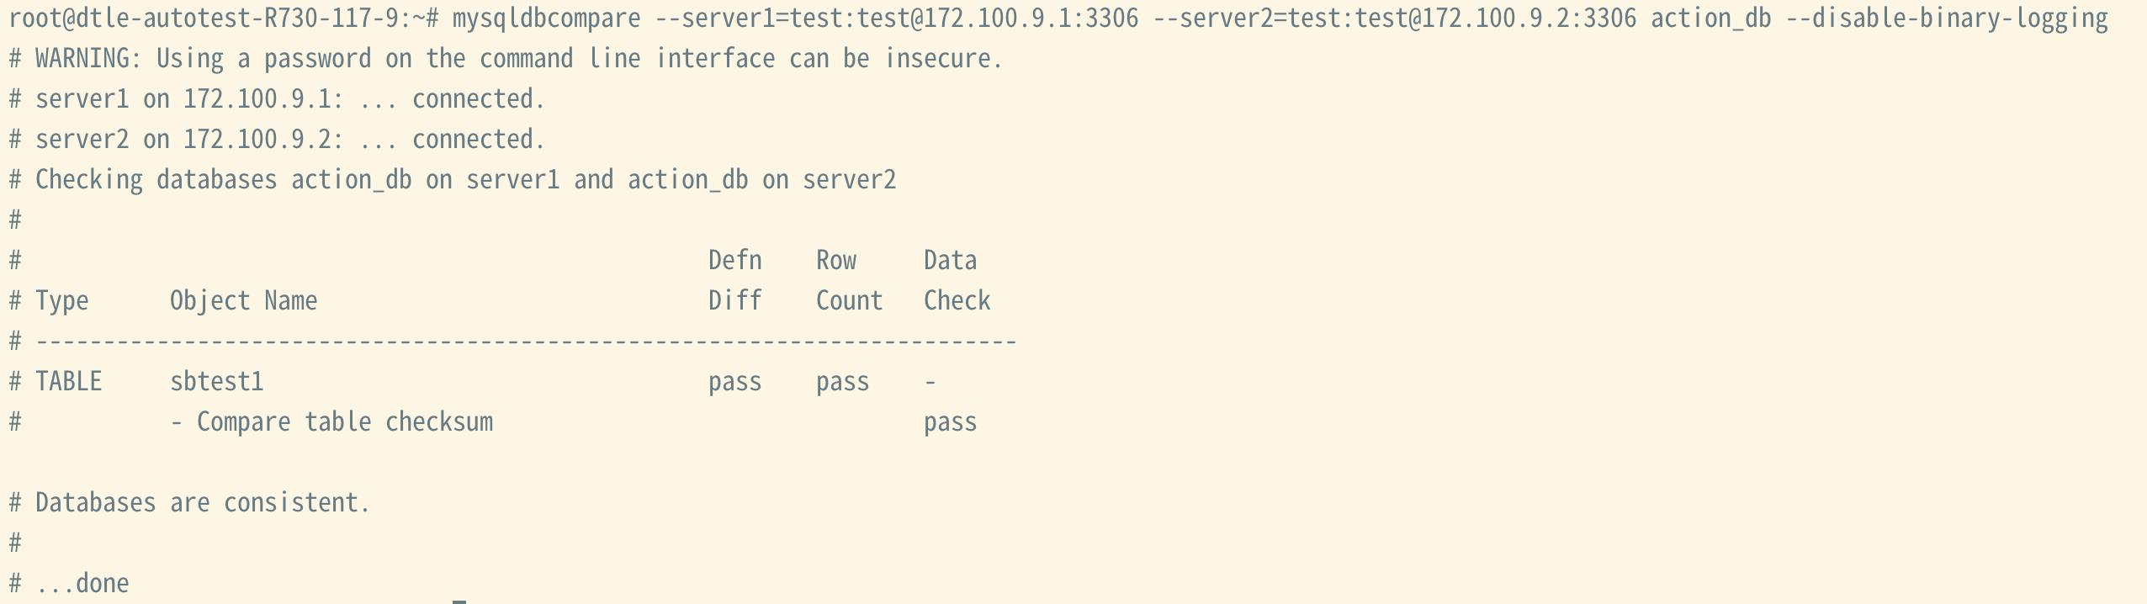Click the Databases are consistent message

coord(202,502)
